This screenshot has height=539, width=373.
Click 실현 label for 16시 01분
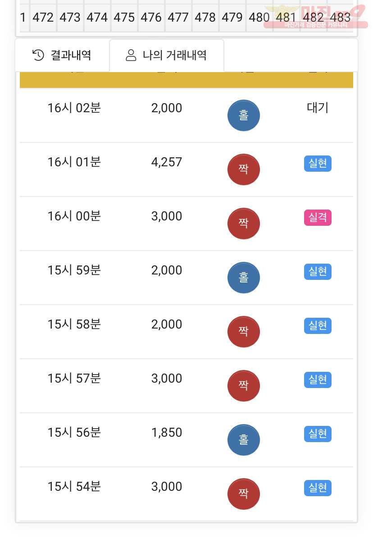(318, 163)
